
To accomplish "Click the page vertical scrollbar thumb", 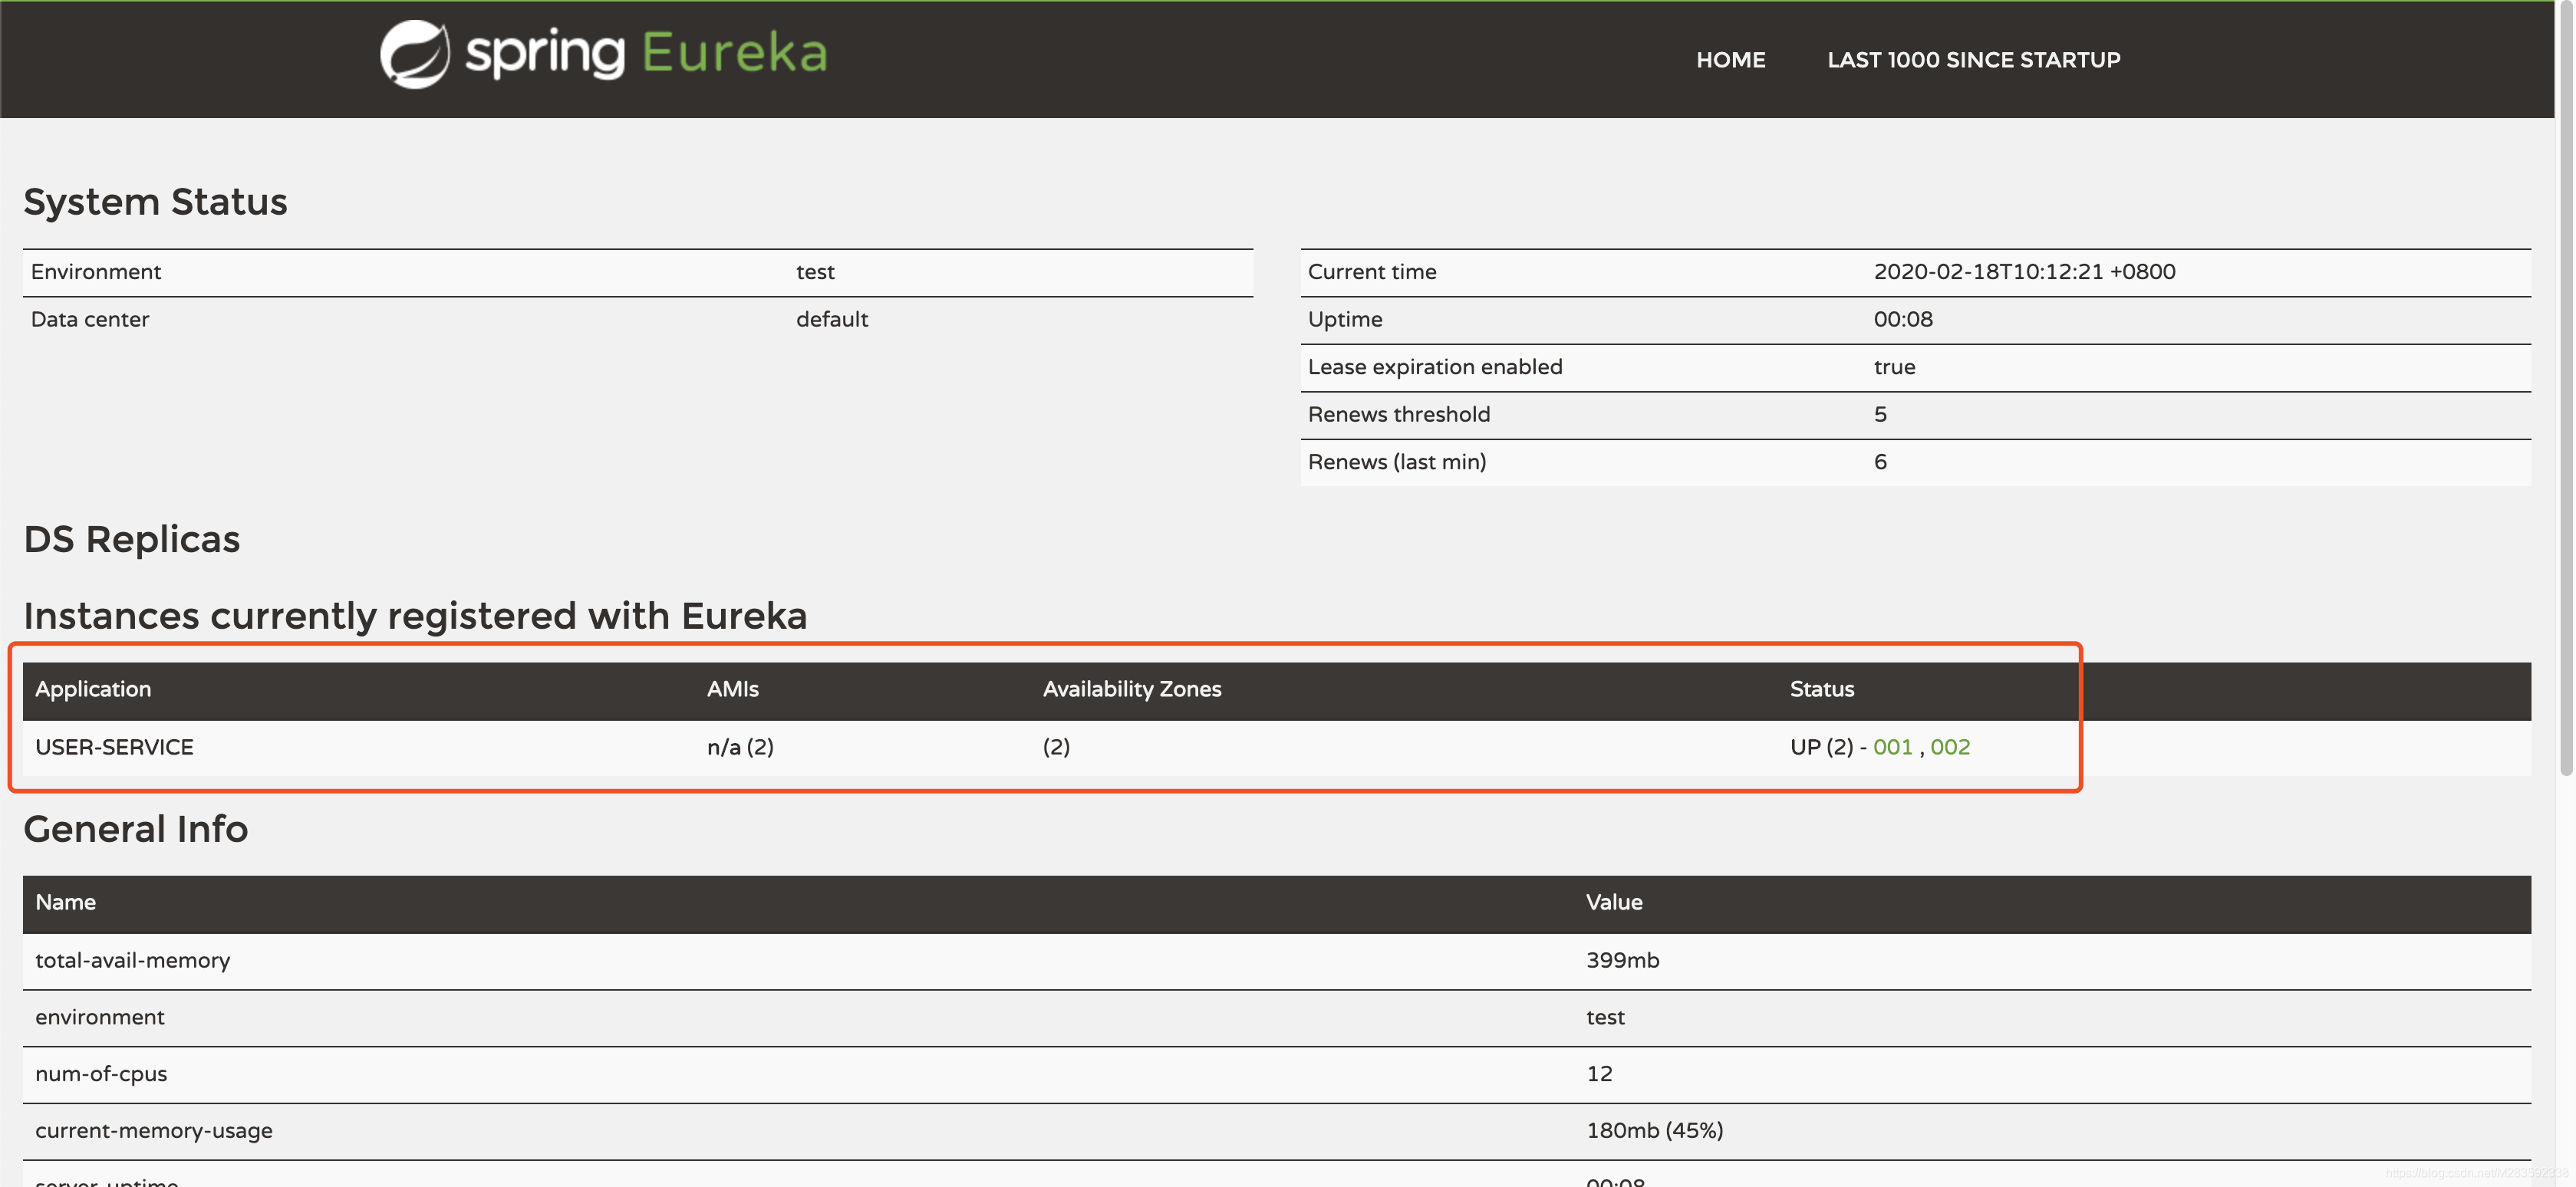I will point(2566,390).
